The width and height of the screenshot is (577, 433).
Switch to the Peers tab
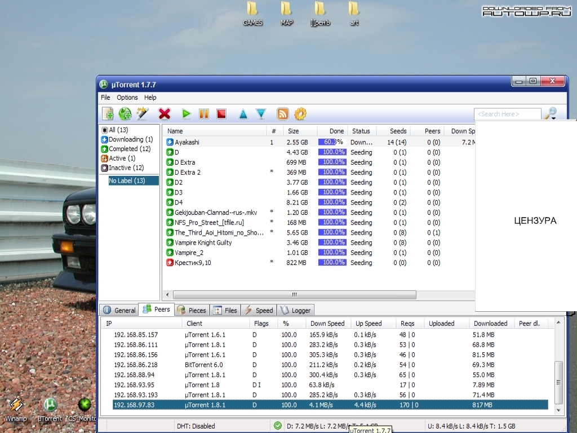[x=157, y=310]
